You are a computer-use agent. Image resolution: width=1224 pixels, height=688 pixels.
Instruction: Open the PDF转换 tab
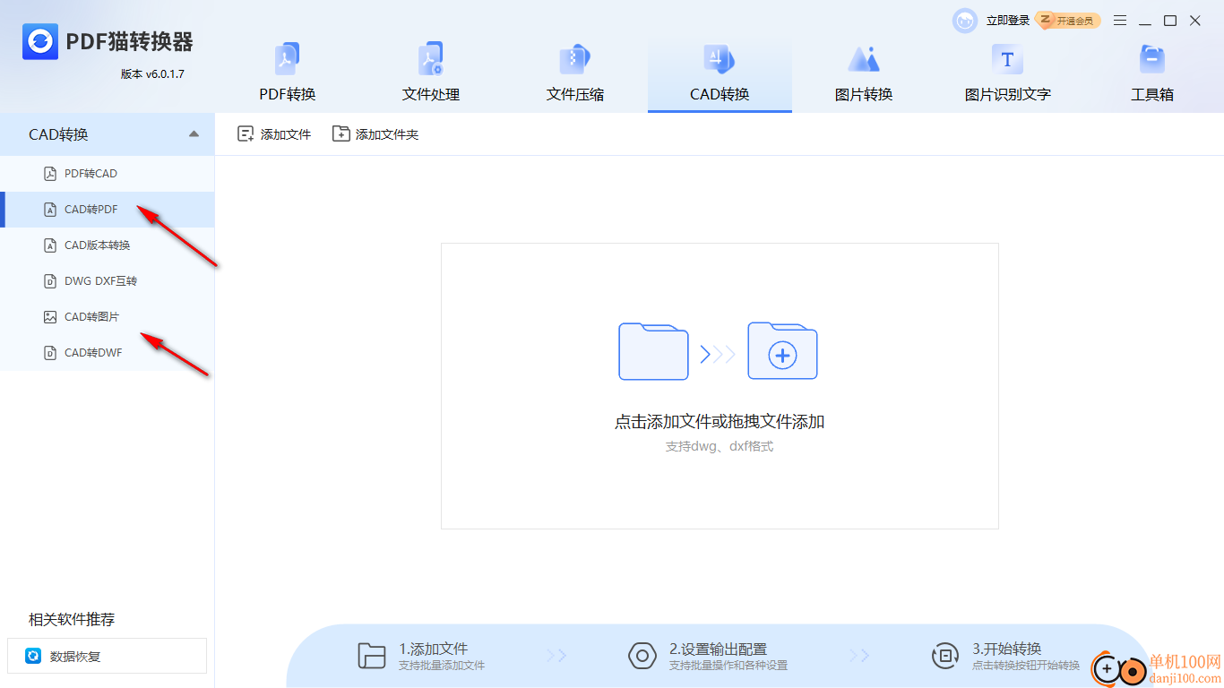click(x=288, y=72)
